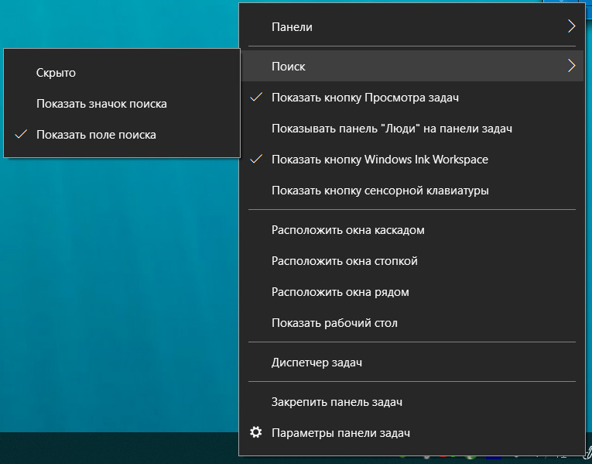Open the Панели menu entry

click(293, 26)
